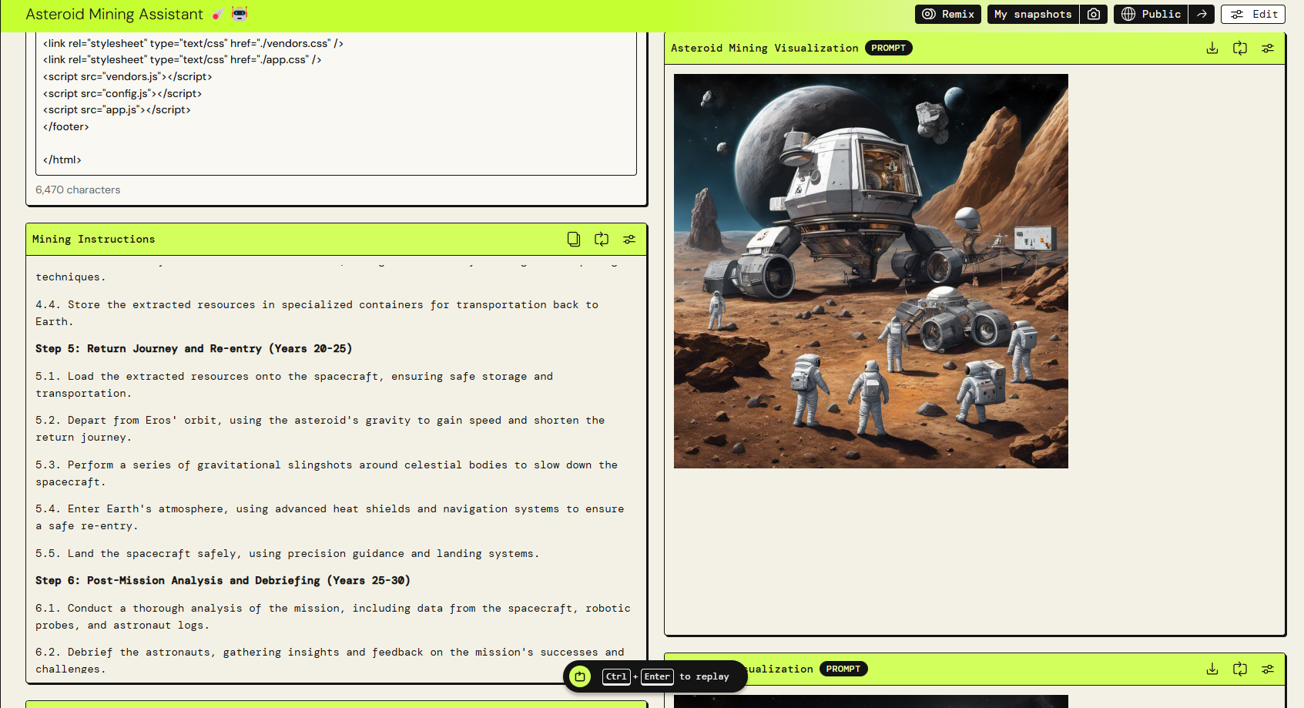Click the line '5.5. Land the spacecraft safely'
Screen dimensions: 1304x708
pyautogui.click(x=287, y=554)
